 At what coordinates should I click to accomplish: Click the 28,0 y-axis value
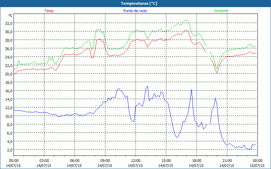9,40
